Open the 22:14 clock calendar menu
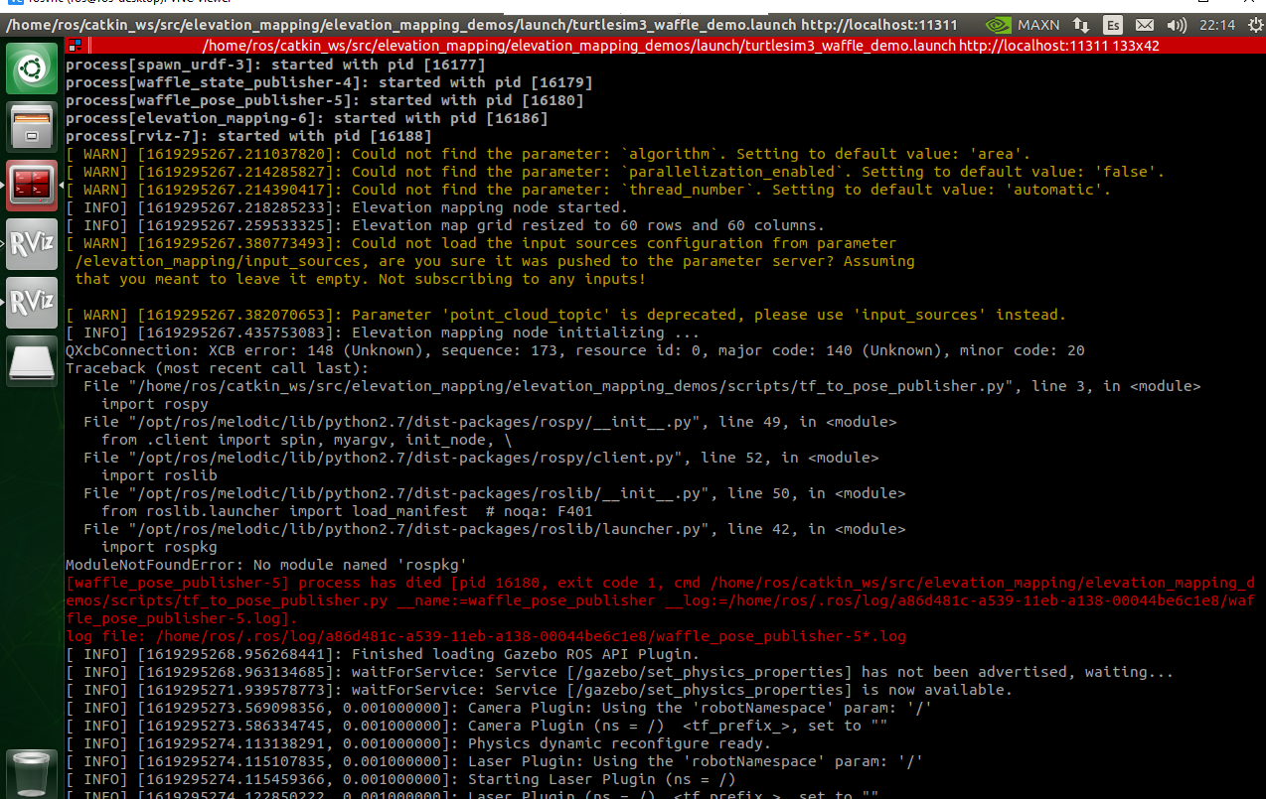1266x799 pixels. (1217, 24)
